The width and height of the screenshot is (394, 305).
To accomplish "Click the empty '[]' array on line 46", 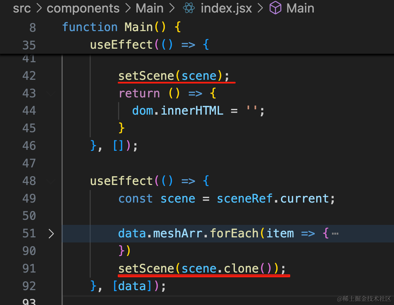I will (118, 146).
